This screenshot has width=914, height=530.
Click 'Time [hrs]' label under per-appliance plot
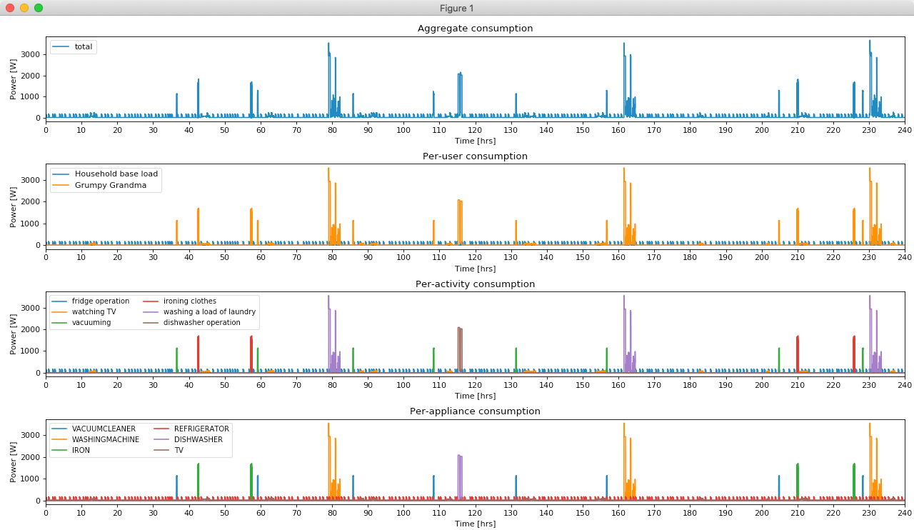point(475,524)
